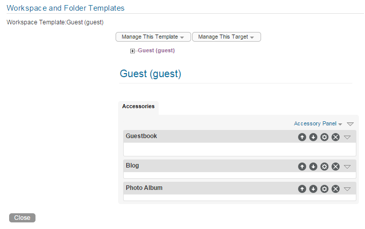Screen dimensions: 365x229
Task: Remove the Guestbook accessory
Action: 336,137
